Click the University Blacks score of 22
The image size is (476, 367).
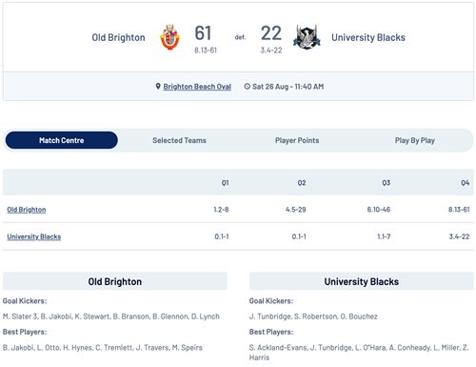[x=271, y=33]
